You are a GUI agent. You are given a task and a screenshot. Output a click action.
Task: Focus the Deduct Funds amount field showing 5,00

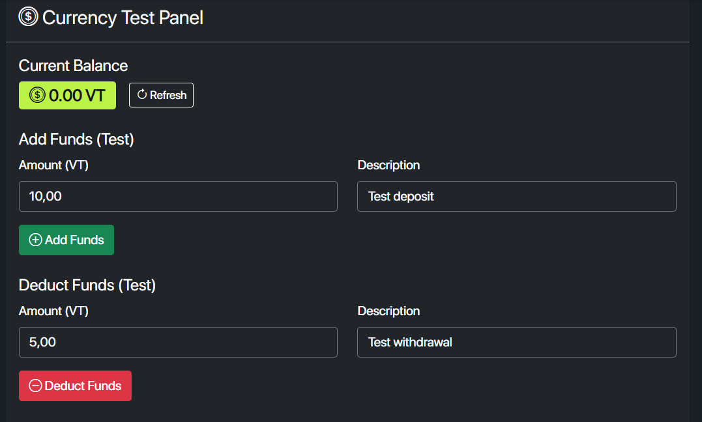pos(178,342)
